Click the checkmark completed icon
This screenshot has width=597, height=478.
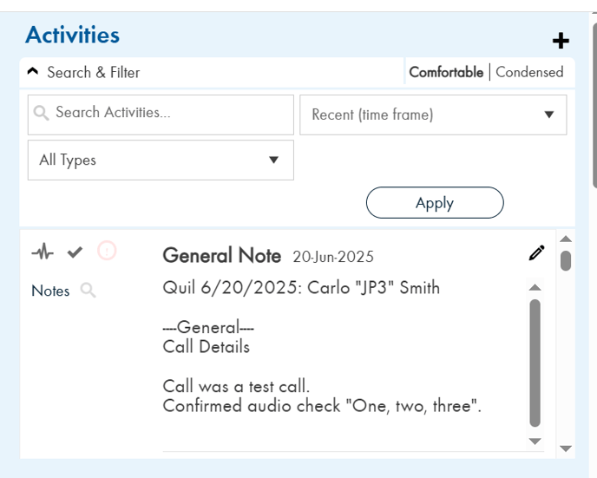tap(75, 252)
